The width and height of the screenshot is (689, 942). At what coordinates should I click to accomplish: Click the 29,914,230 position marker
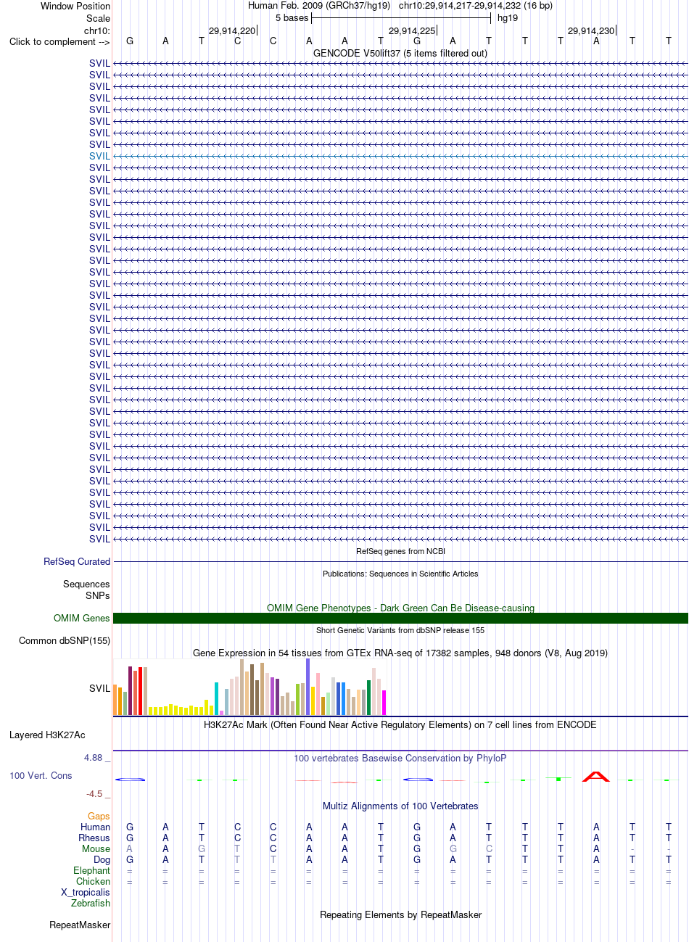pos(591,30)
